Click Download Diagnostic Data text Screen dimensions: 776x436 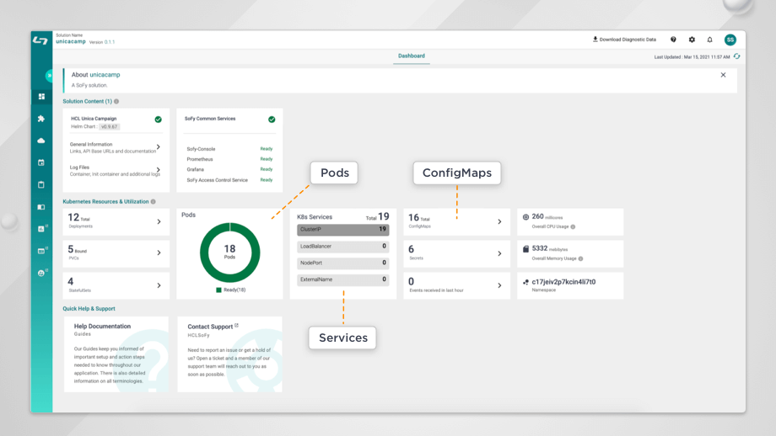628,40
